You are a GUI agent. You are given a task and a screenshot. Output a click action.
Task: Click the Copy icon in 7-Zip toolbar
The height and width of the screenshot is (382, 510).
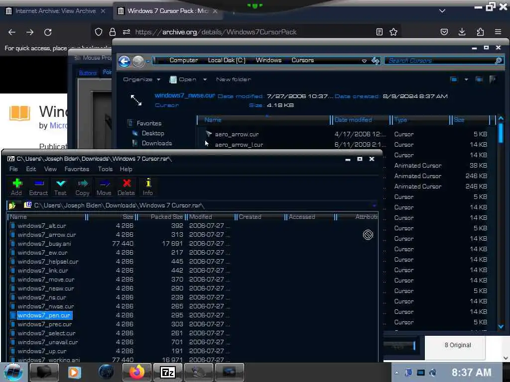coord(82,187)
